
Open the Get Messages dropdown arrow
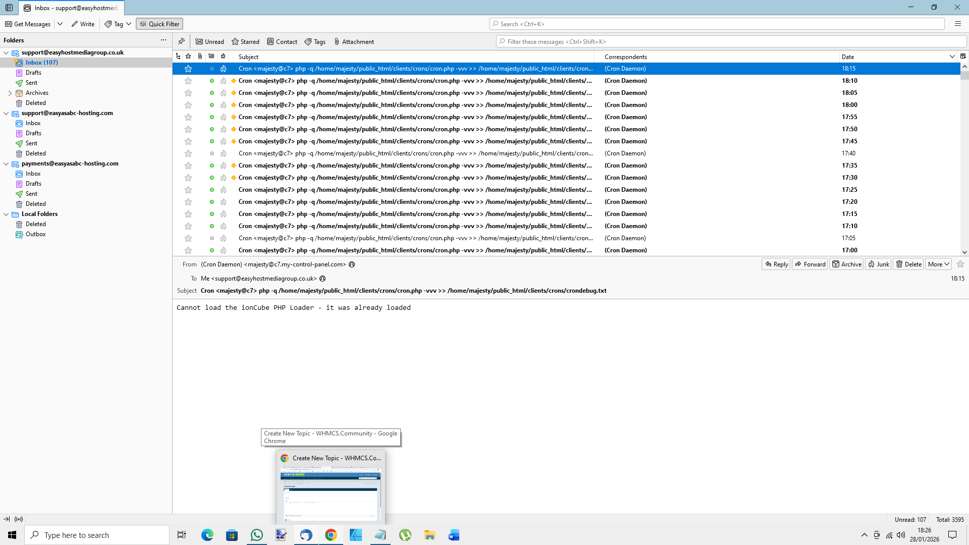click(x=60, y=24)
